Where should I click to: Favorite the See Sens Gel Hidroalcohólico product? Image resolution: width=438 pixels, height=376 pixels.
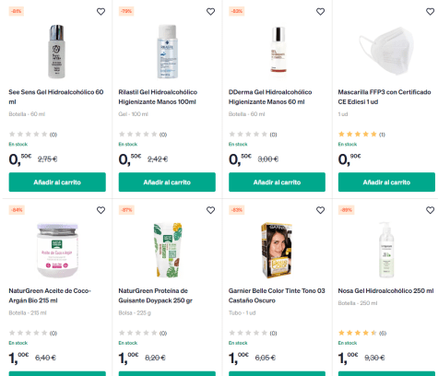(101, 12)
